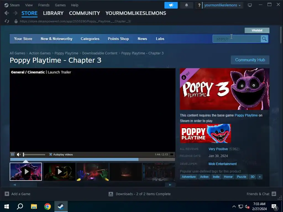Open the View menu
Image resolution: width=283 pixels, height=212 pixels.
coord(29,5)
